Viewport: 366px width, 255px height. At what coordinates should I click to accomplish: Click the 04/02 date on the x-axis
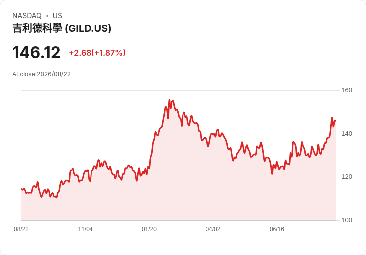click(213, 229)
